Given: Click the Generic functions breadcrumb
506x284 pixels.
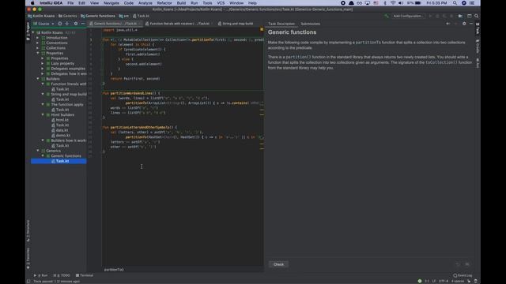Looking at the screenshot, I should pyautogui.click(x=98, y=16).
